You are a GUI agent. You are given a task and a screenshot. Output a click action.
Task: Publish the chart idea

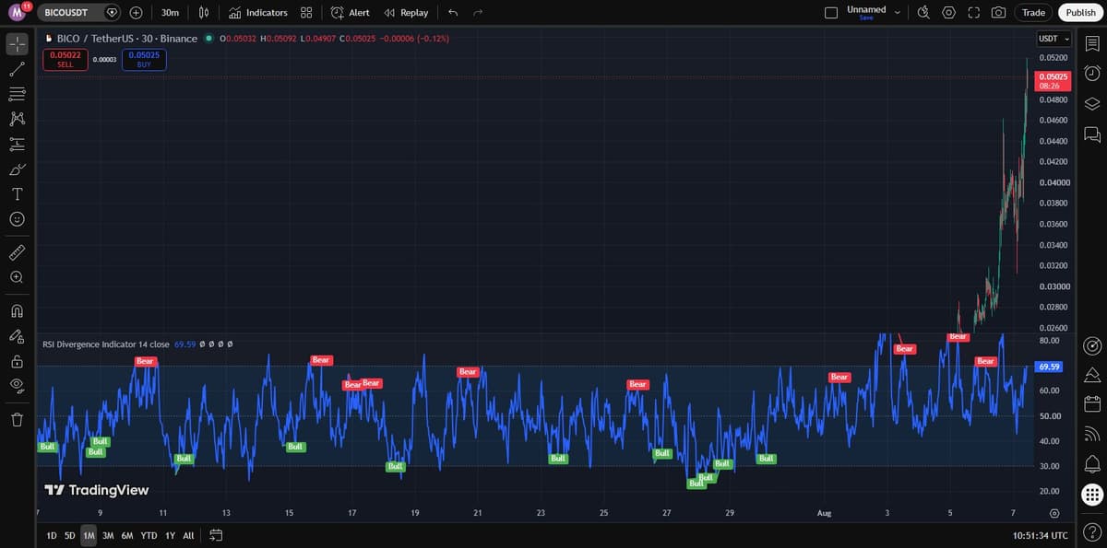[x=1081, y=13]
